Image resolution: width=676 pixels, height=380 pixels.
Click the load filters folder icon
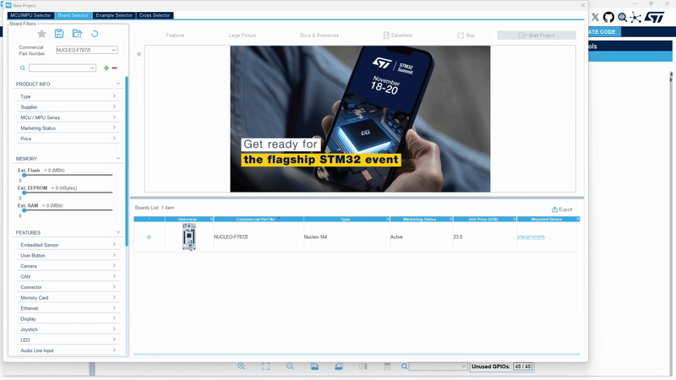point(77,34)
